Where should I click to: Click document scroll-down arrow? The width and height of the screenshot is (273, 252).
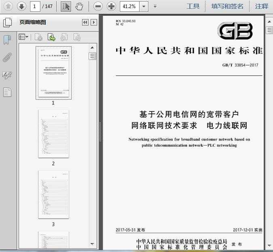269,246
